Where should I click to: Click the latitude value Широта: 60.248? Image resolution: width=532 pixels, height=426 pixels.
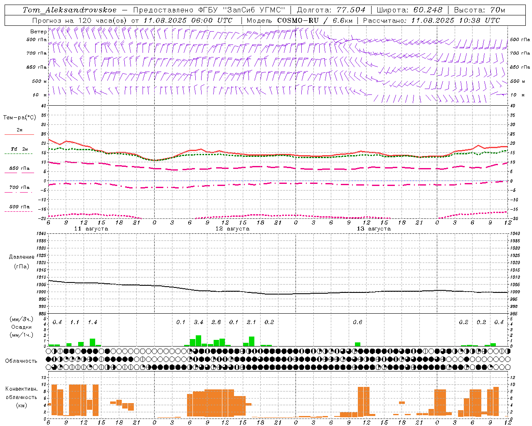[x=409, y=10]
